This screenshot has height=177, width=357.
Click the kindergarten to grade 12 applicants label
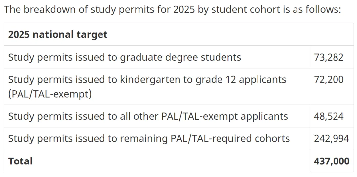[x=147, y=80]
